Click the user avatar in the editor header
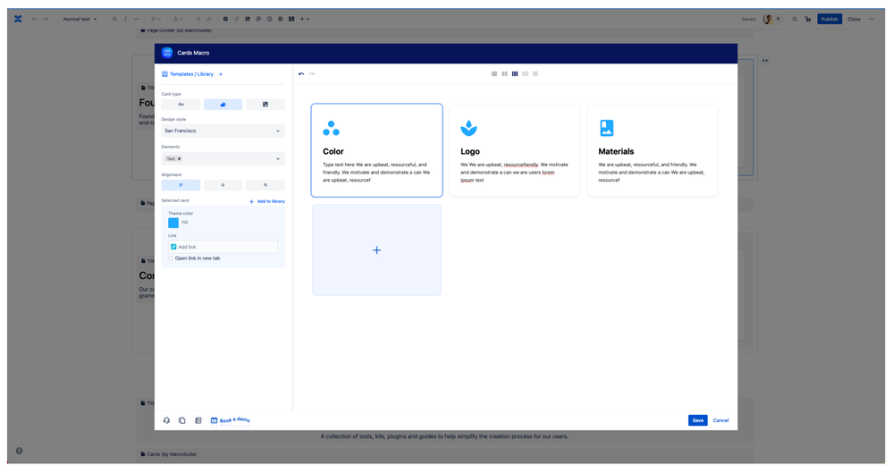The image size is (893, 474). tap(768, 19)
